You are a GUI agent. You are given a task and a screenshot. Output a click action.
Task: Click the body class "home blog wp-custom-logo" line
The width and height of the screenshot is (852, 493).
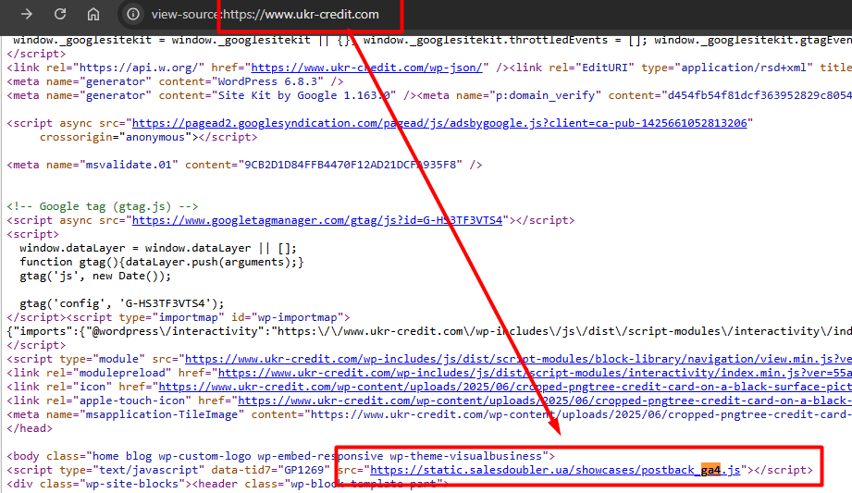(x=281, y=456)
